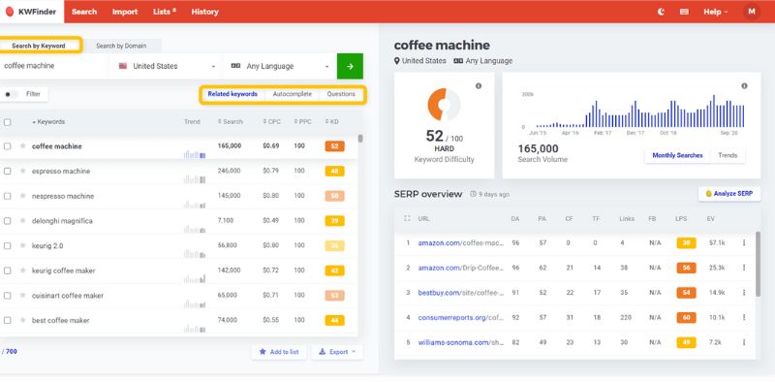Switch to Questions tab
This screenshot has width=775, height=382.
[341, 94]
